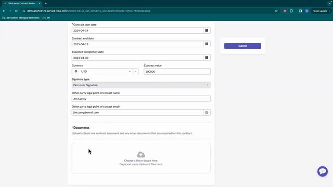Reload the browser page
Screen dimensions: 333x187
coord(16,11)
